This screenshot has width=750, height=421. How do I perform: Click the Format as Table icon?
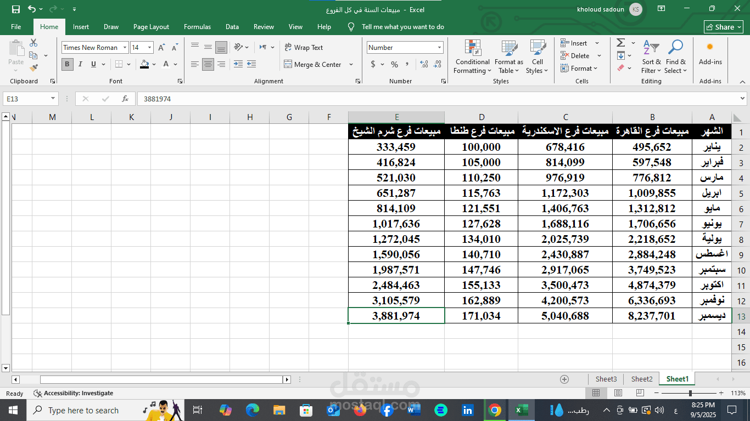(508, 56)
